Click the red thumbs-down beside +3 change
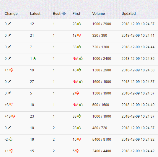 (12, 105)
